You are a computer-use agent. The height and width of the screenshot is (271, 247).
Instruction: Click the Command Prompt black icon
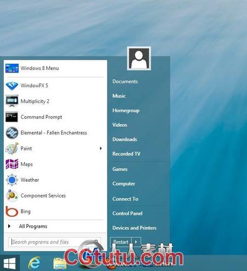point(12,117)
